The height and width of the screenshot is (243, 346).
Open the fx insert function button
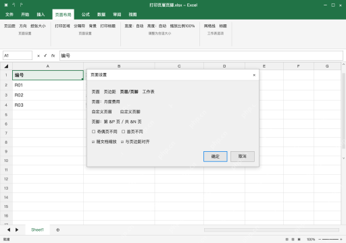[53, 55]
